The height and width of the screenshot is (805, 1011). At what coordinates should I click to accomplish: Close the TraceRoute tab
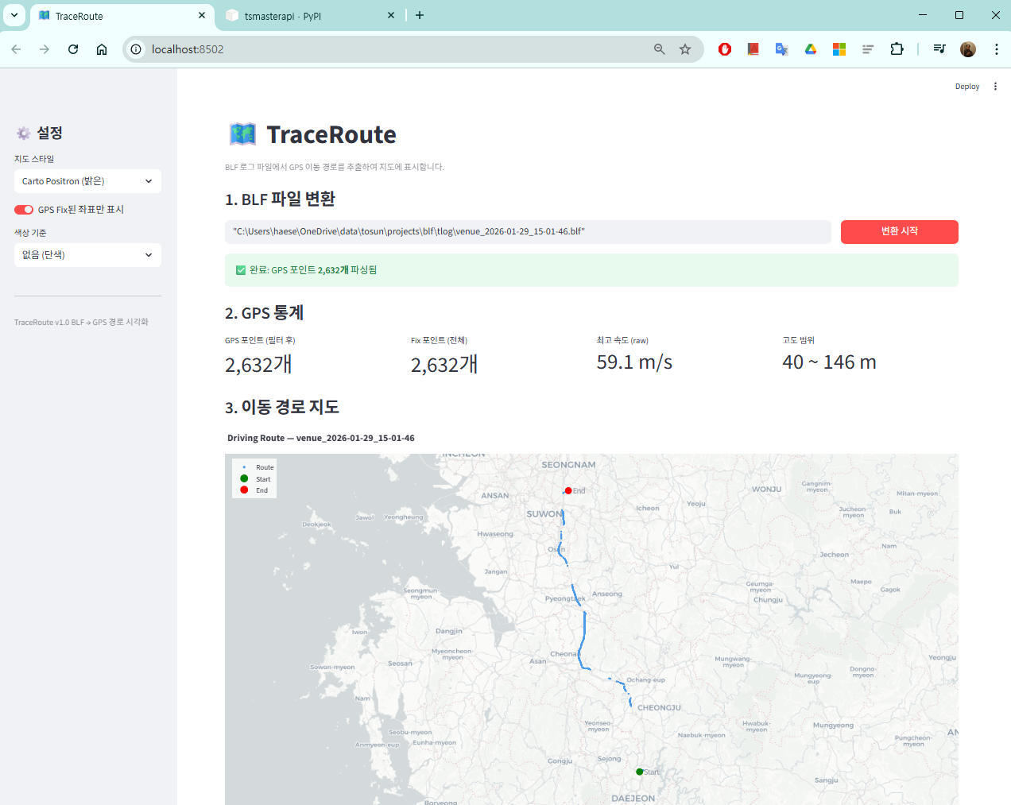coord(202,15)
